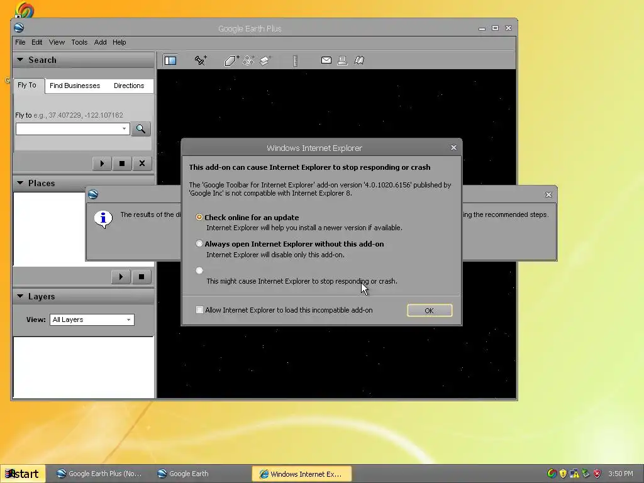The width and height of the screenshot is (644, 483).
Task: Click the red shield alert tray icon
Action: click(x=597, y=474)
